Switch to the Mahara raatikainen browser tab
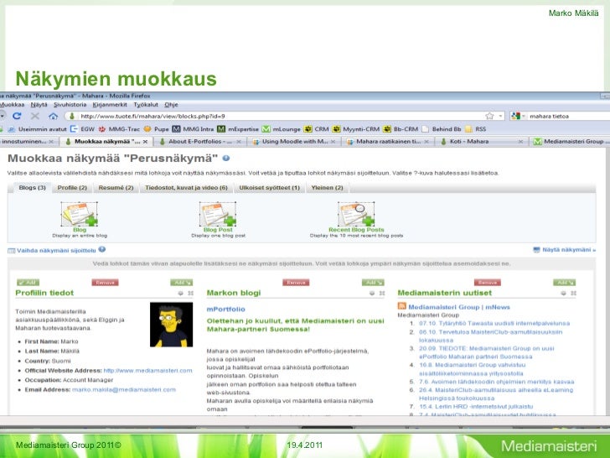 pos(388,142)
